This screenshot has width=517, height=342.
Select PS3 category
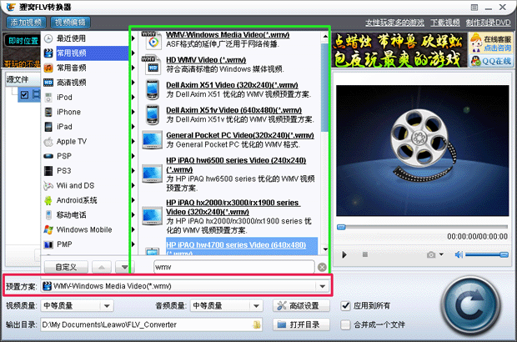click(x=86, y=171)
